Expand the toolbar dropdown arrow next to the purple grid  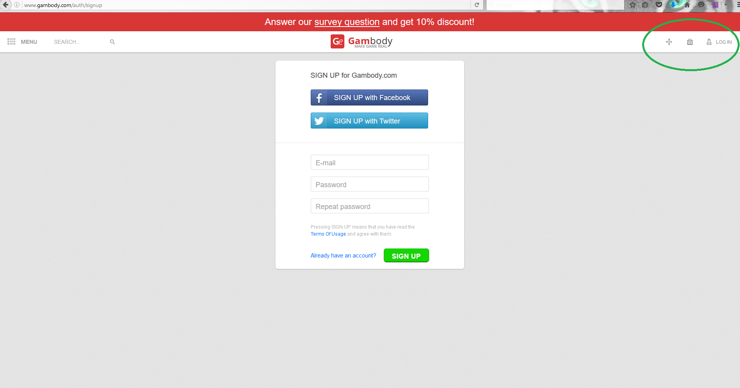point(726,5)
